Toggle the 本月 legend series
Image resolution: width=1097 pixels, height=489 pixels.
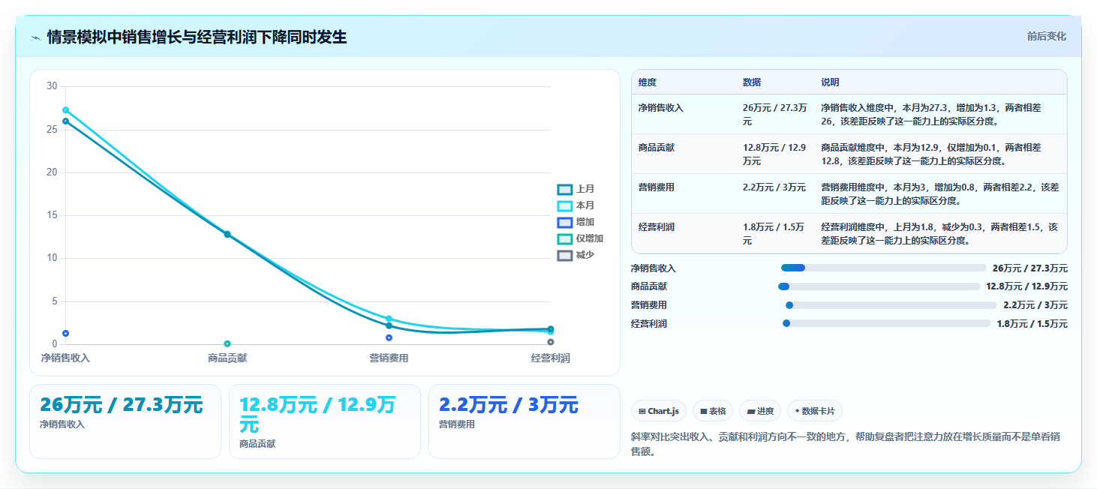576,205
